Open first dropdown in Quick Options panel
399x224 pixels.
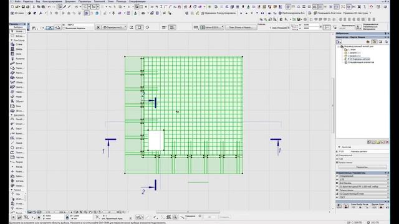363,176
